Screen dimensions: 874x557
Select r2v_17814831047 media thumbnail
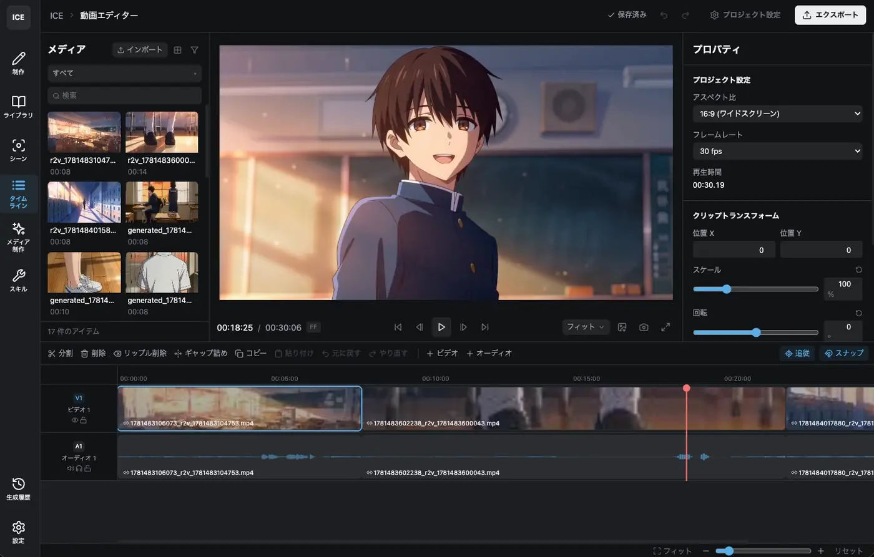tap(84, 132)
